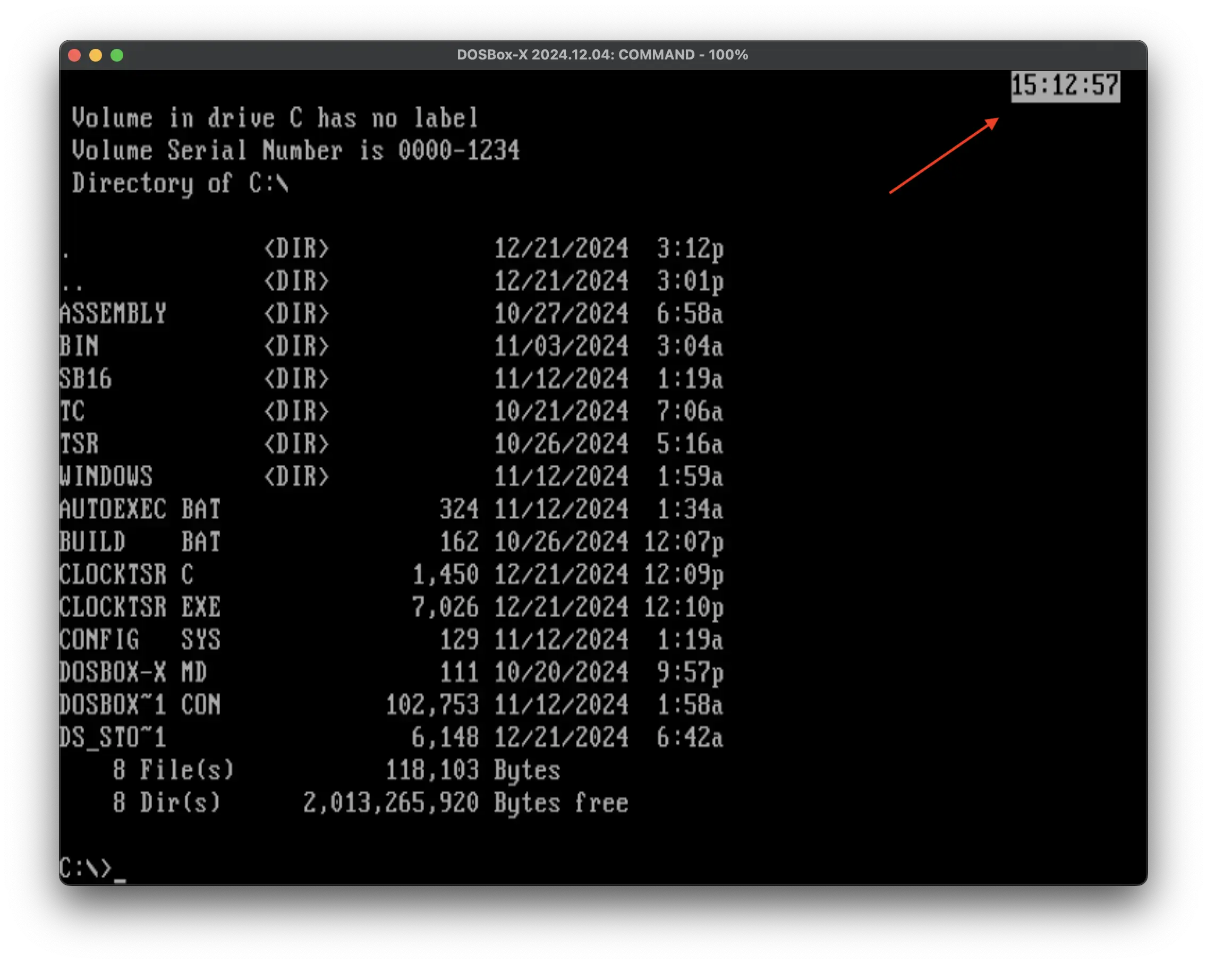Click the TC directory name
This screenshot has width=1207, height=964.
click(x=72, y=411)
